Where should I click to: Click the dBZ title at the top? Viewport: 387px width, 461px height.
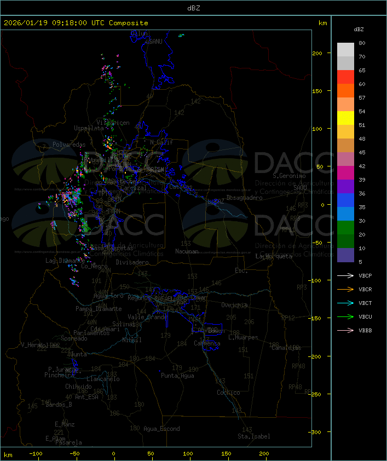193,8
